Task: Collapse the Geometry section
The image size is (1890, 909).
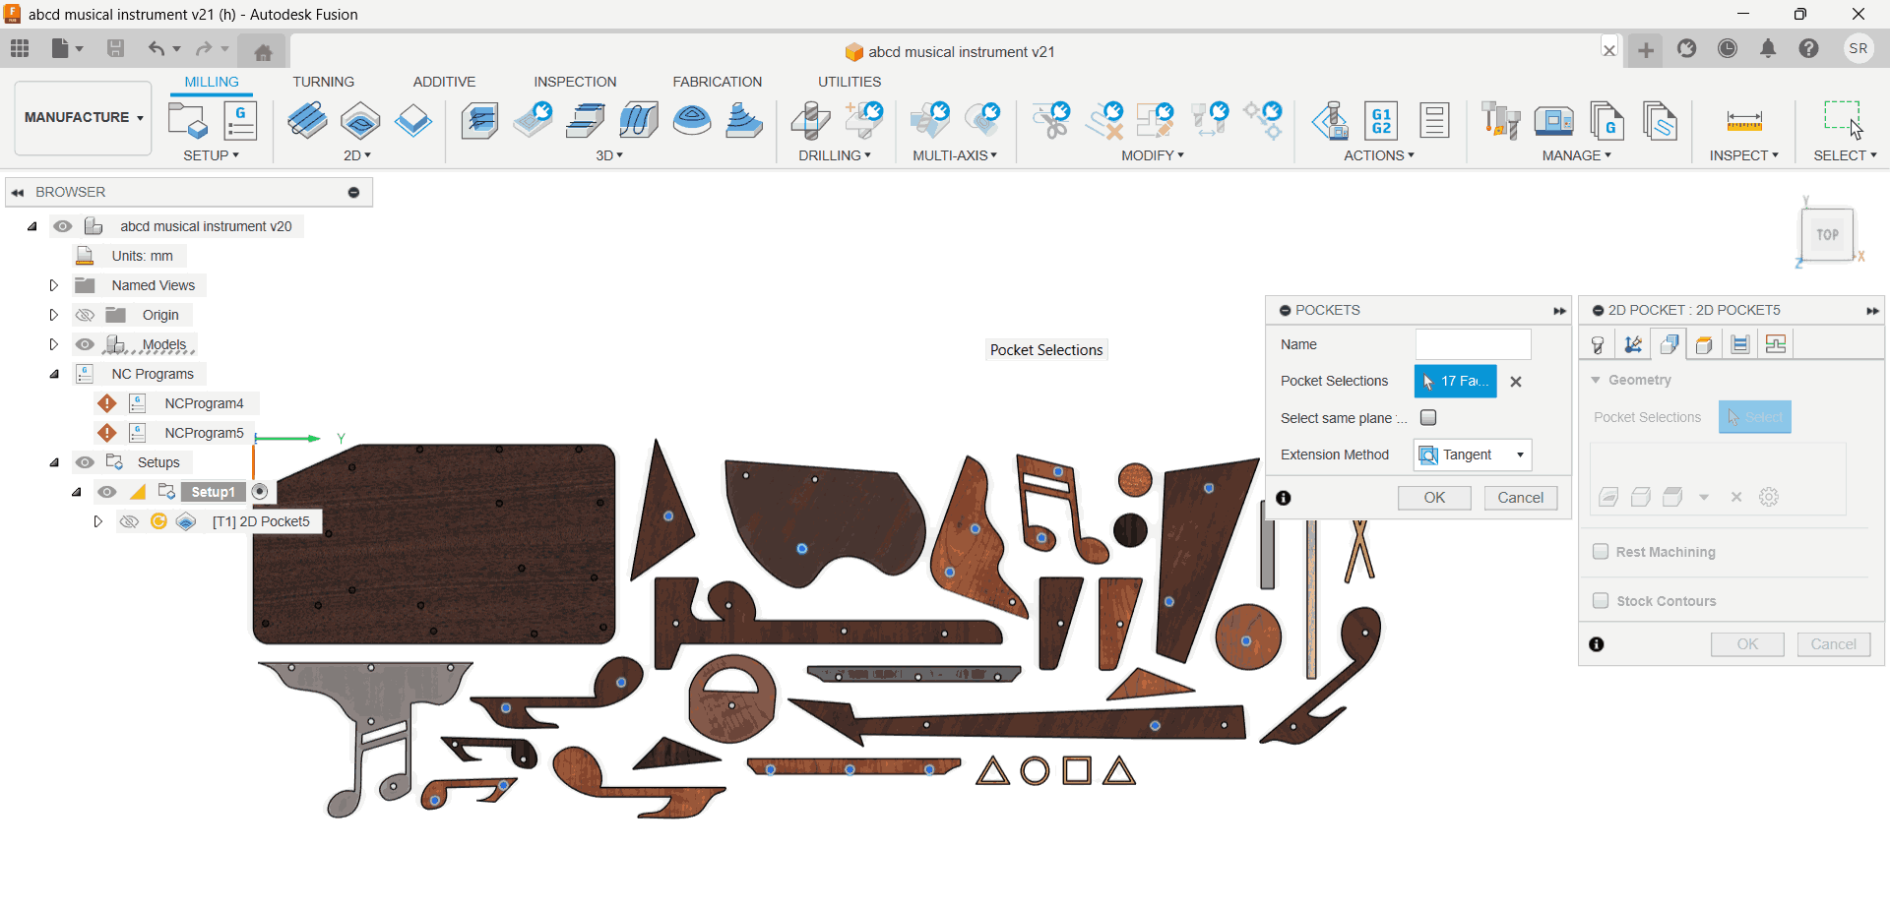Action: pyautogui.click(x=1596, y=380)
